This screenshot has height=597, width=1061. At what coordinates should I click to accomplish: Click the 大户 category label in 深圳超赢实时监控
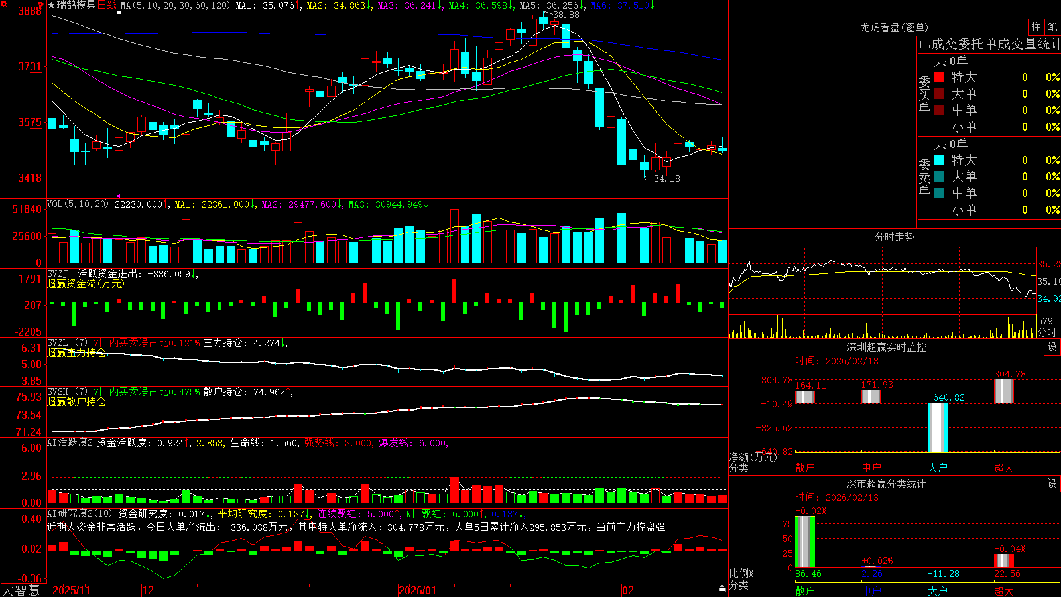937,468
